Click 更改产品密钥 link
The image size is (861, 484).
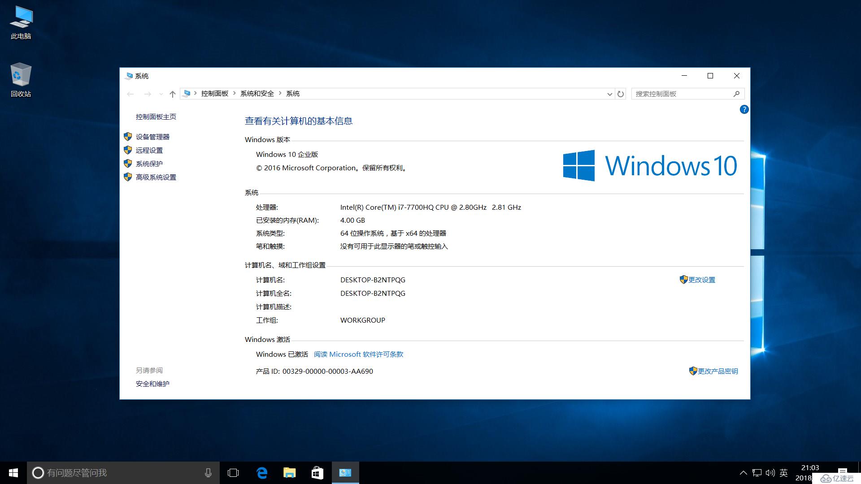click(x=717, y=371)
